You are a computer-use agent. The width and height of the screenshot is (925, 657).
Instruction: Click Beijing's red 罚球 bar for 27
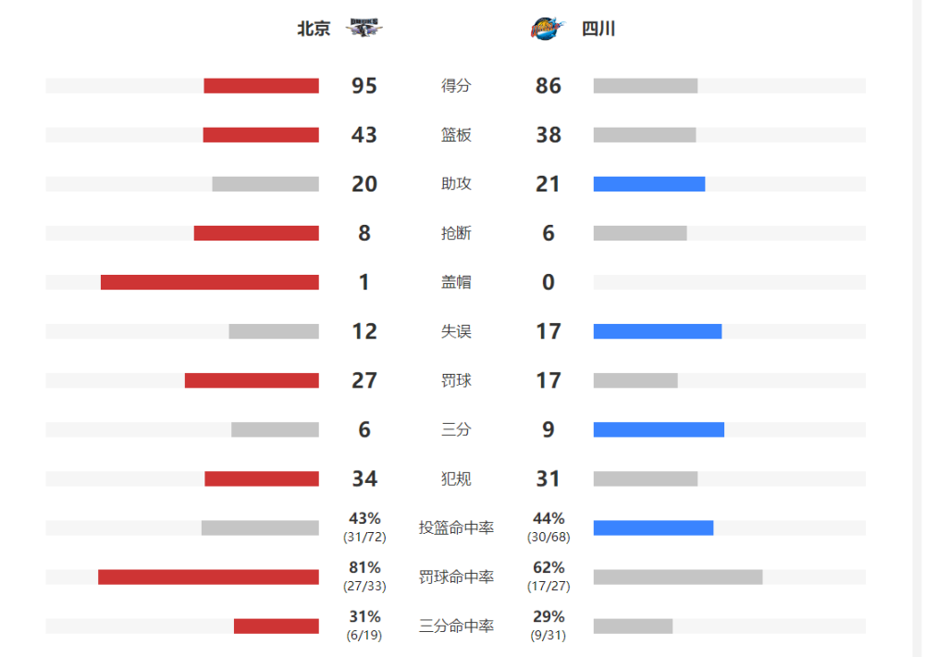252,380
